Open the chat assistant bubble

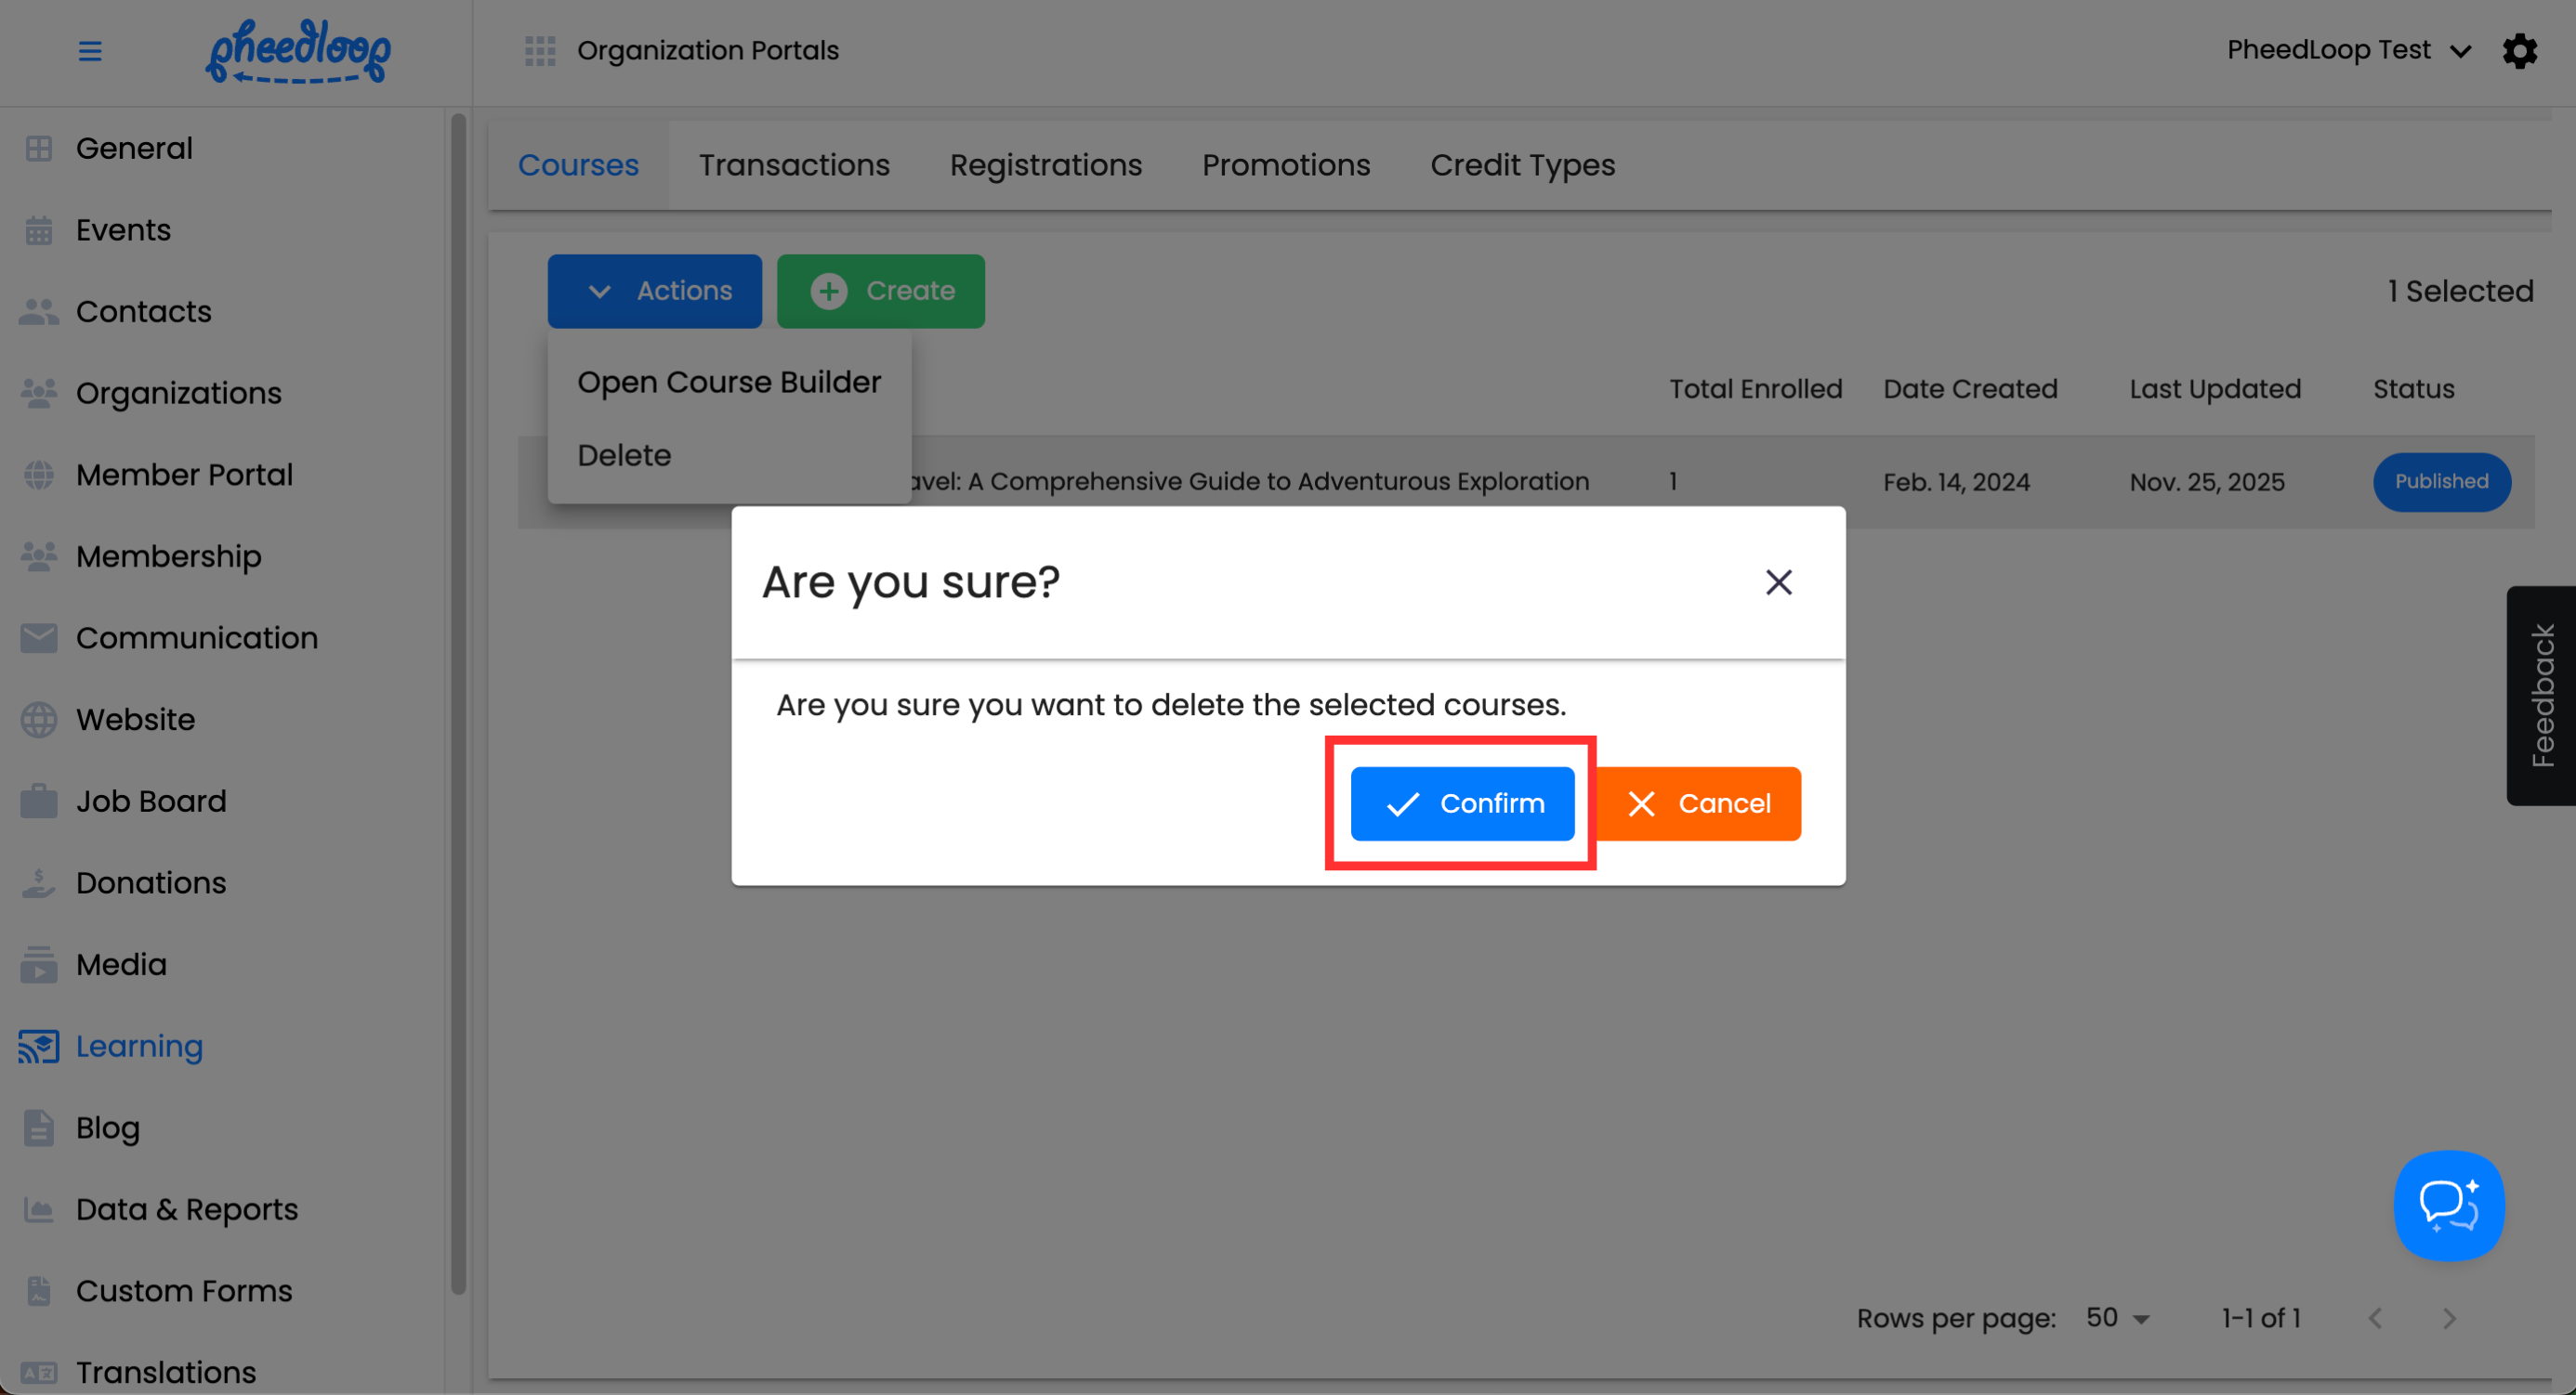[x=2448, y=1206]
